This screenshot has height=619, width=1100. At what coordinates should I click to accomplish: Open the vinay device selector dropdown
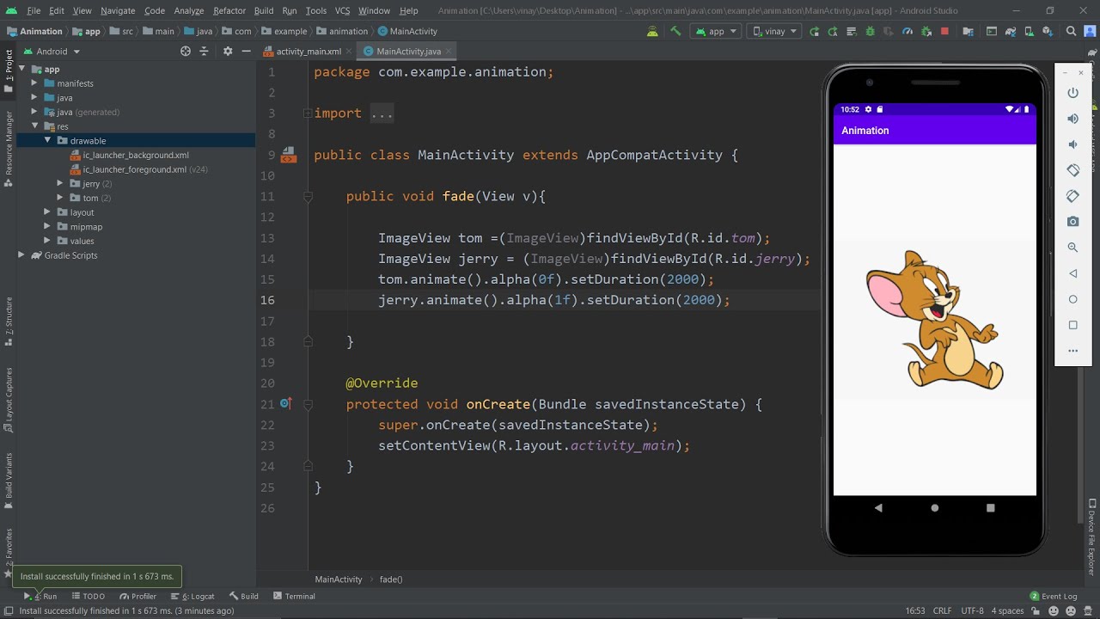[x=773, y=31]
